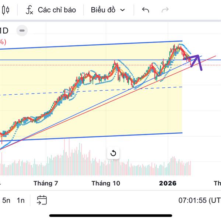
Task: Click the 2026 time axis label
Action: (168, 183)
